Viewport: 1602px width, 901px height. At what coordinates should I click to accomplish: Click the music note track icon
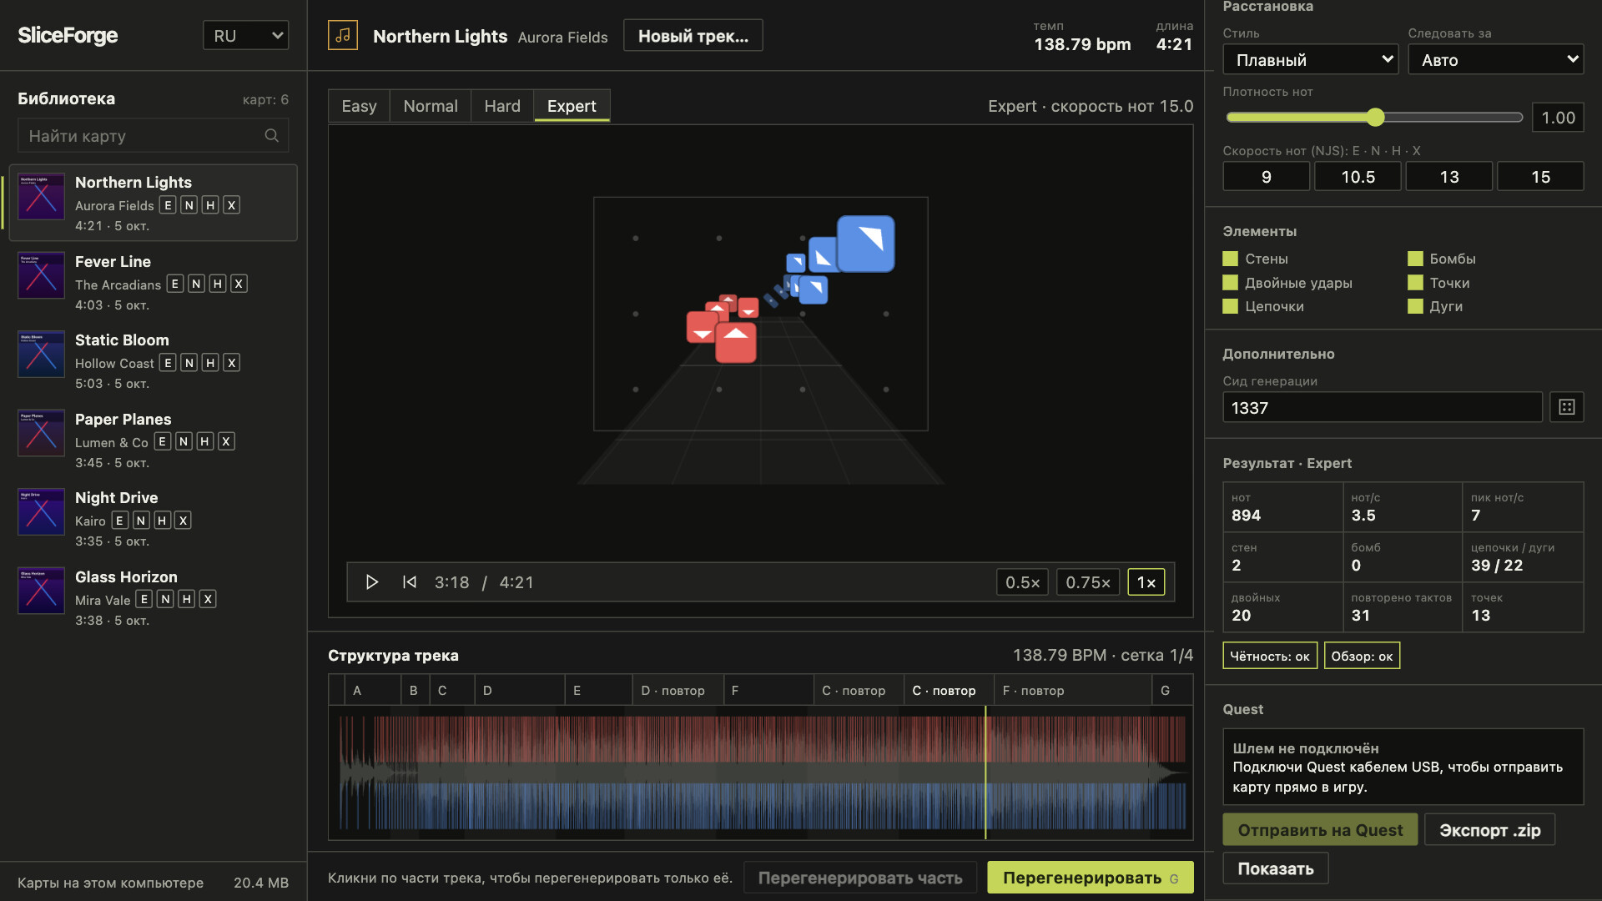click(x=343, y=35)
